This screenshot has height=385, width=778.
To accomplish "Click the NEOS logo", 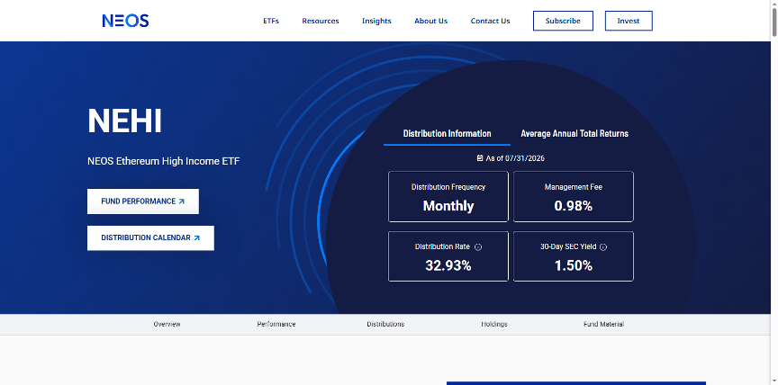I will point(125,21).
